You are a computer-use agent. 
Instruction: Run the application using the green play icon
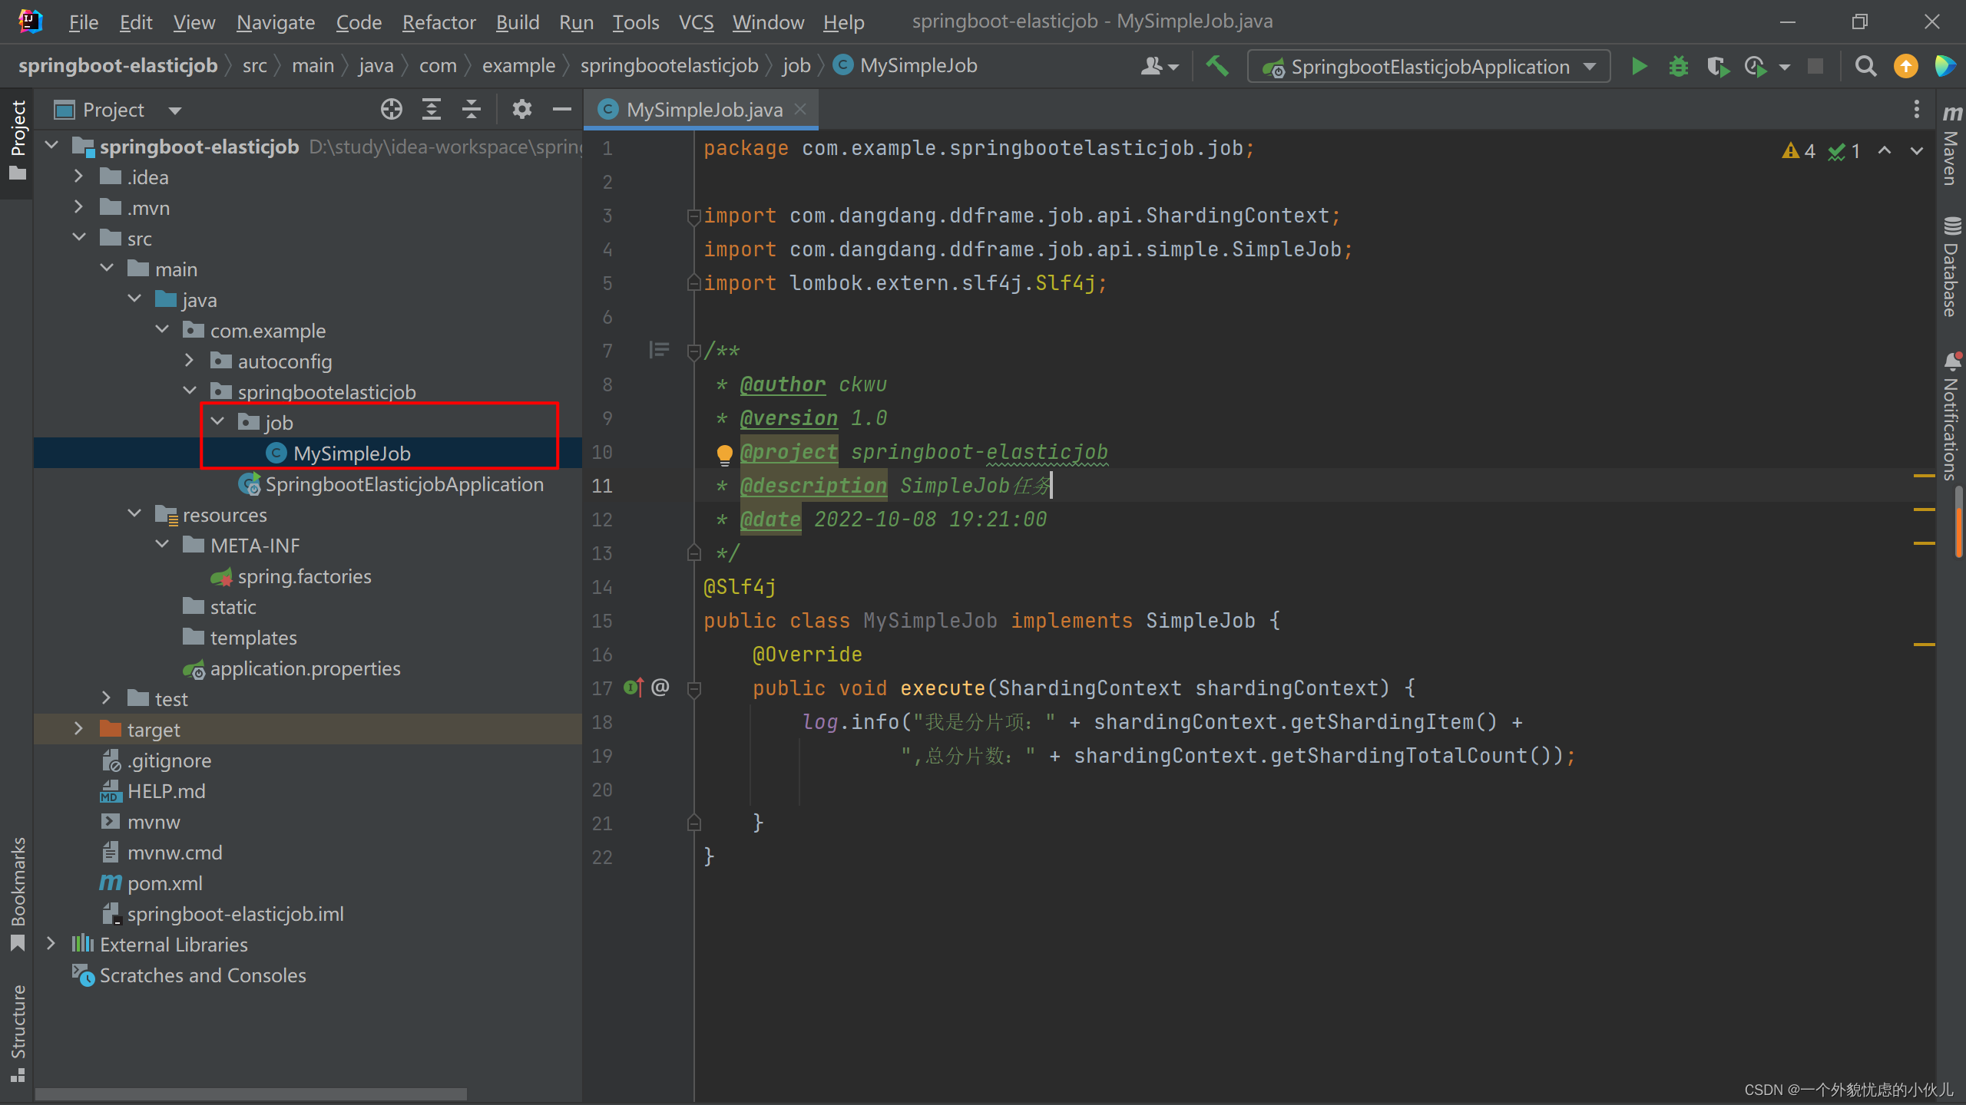1639,66
